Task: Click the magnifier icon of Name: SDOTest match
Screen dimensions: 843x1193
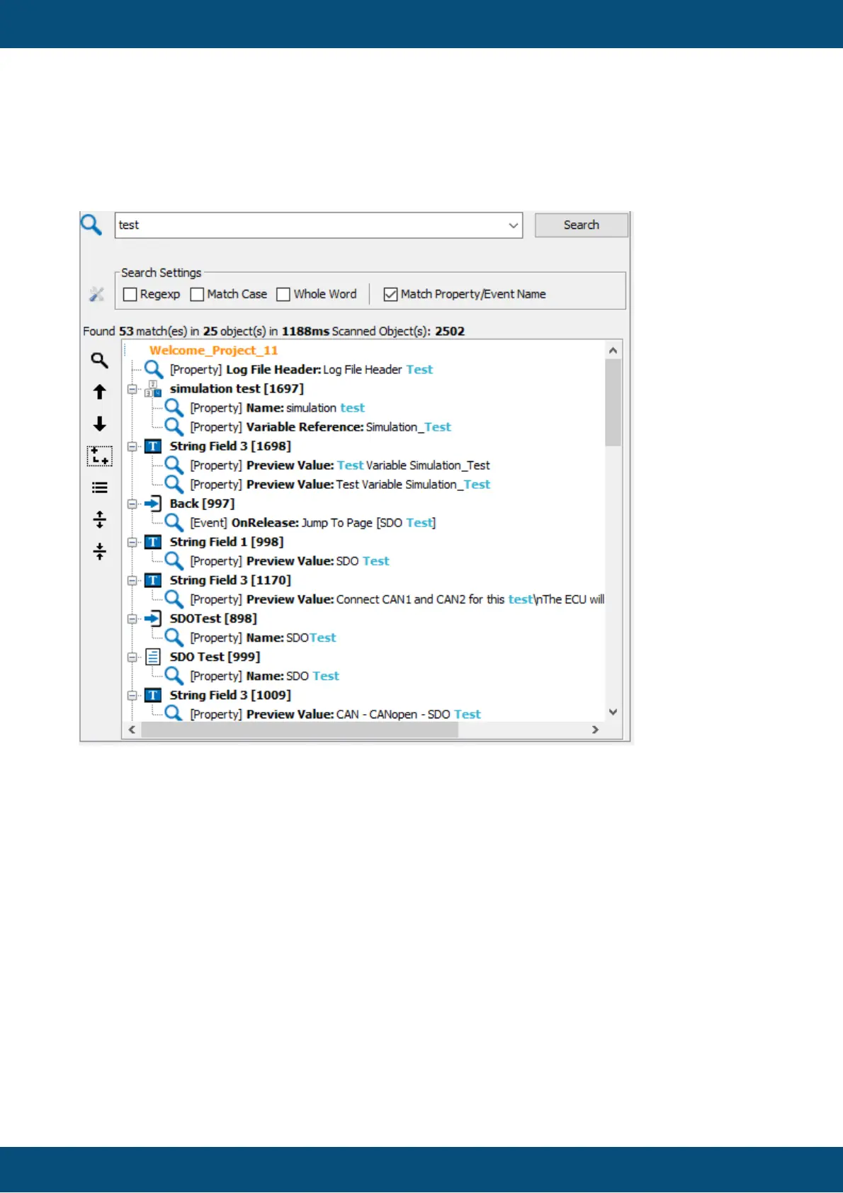Action: [x=174, y=637]
